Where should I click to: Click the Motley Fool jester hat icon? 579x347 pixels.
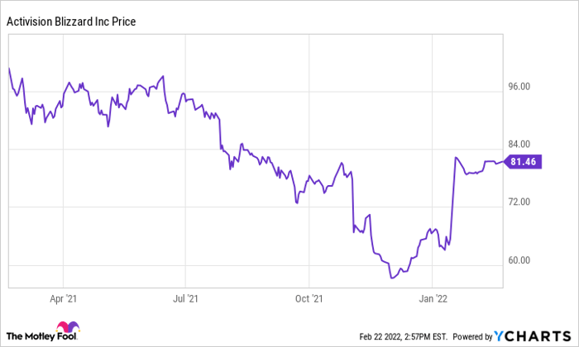coord(65,328)
